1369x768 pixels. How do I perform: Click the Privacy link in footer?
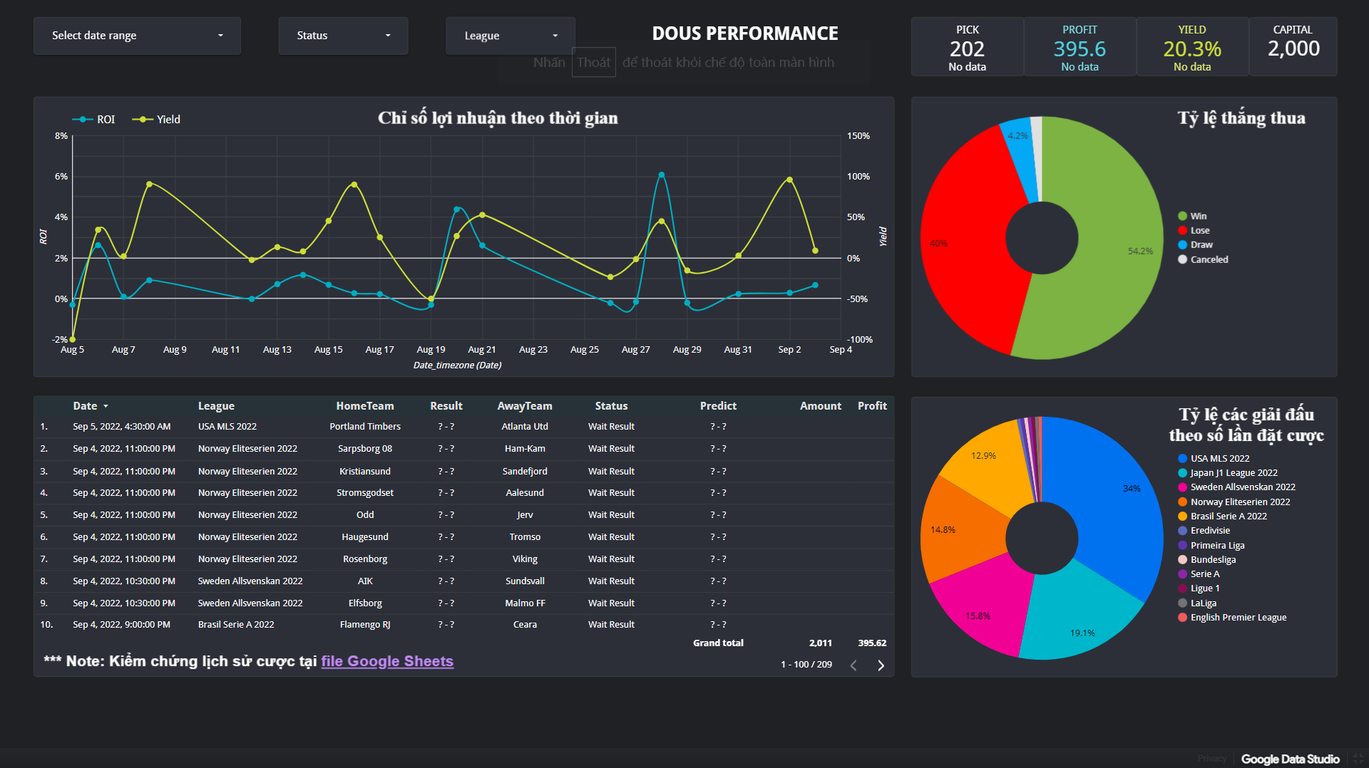point(1211,759)
